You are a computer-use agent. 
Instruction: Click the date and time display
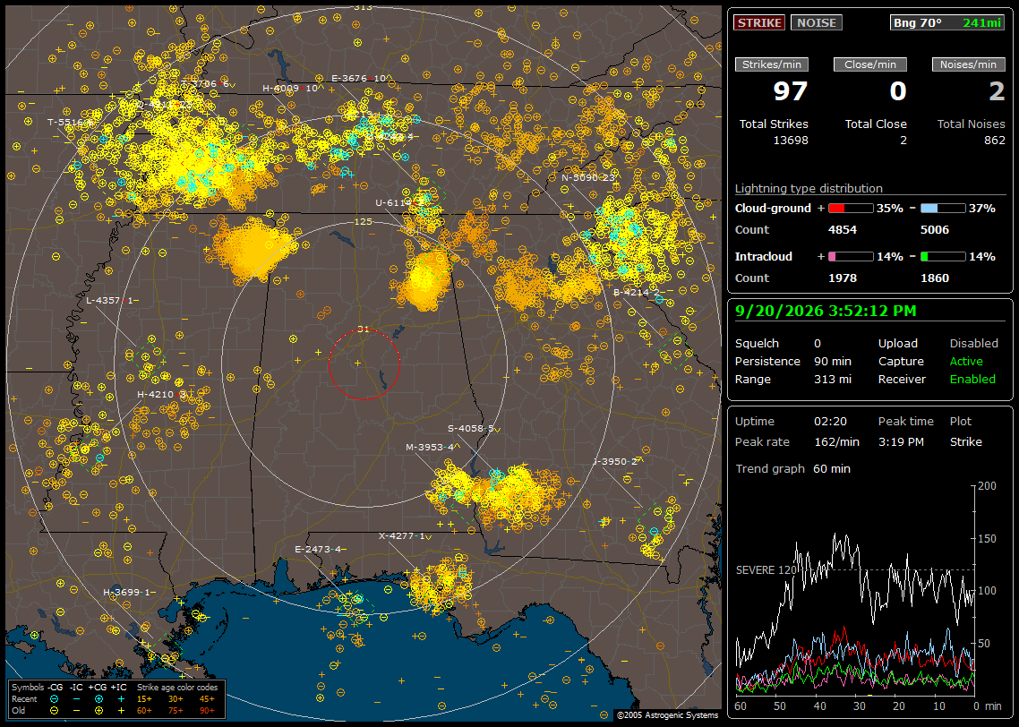[826, 311]
